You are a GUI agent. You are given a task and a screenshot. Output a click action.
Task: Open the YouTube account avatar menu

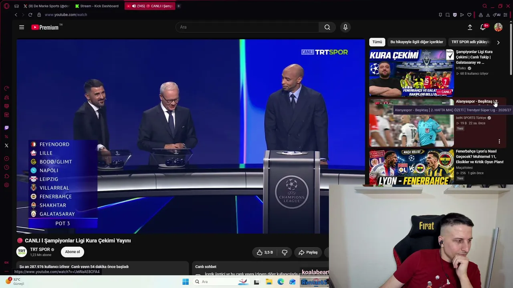point(498,27)
